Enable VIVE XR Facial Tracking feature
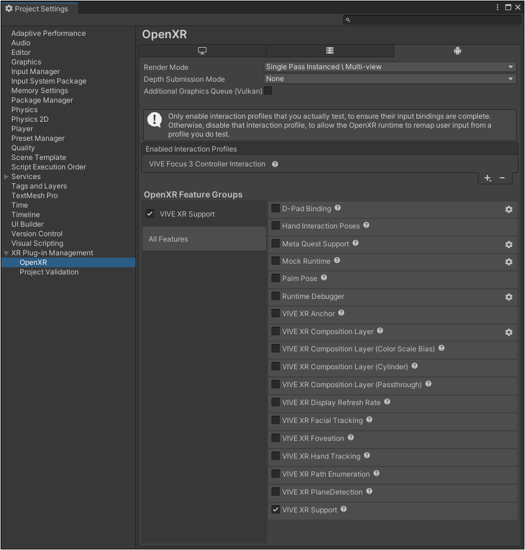 coord(276,420)
